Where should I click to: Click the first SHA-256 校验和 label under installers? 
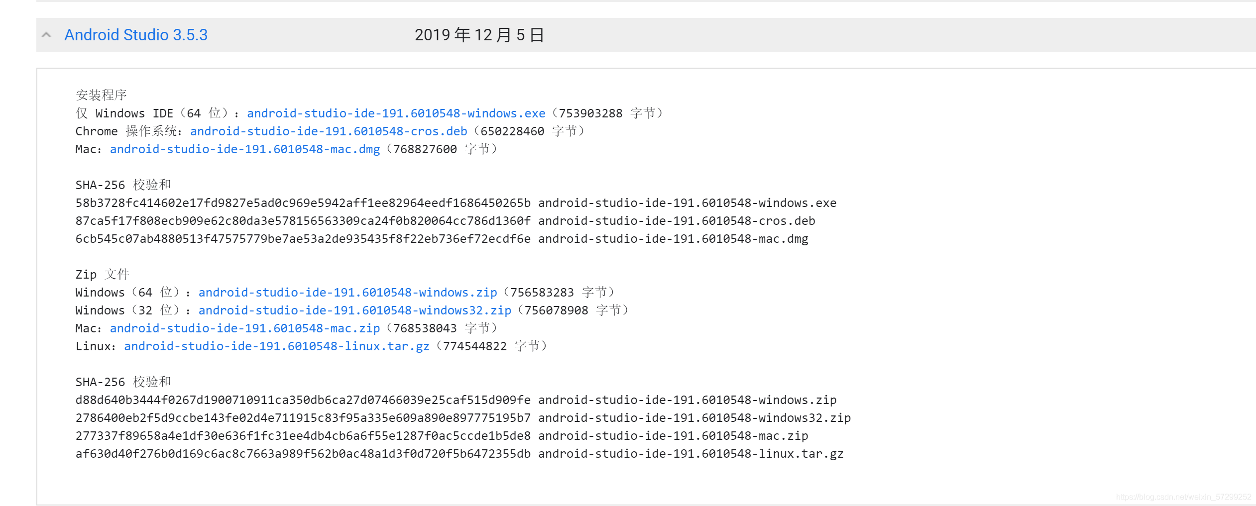pos(123,185)
